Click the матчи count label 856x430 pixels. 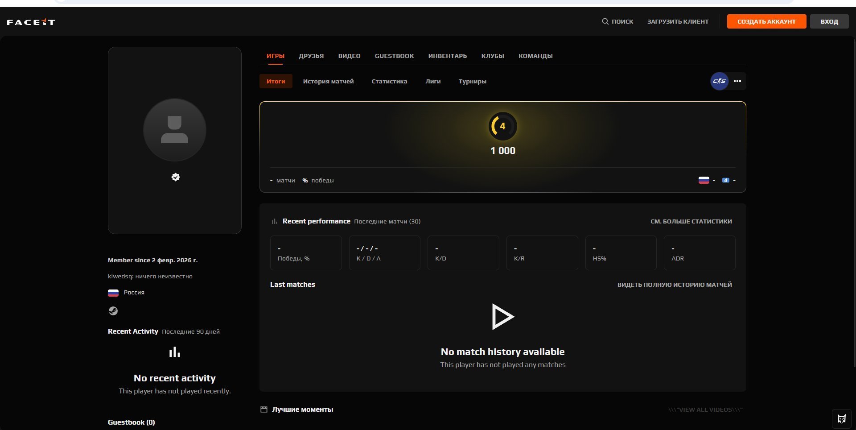click(286, 180)
